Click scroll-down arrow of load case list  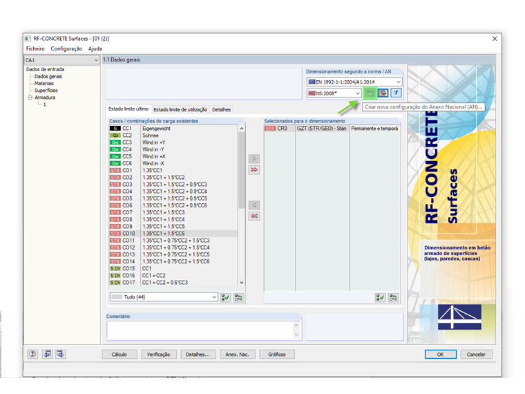click(241, 283)
